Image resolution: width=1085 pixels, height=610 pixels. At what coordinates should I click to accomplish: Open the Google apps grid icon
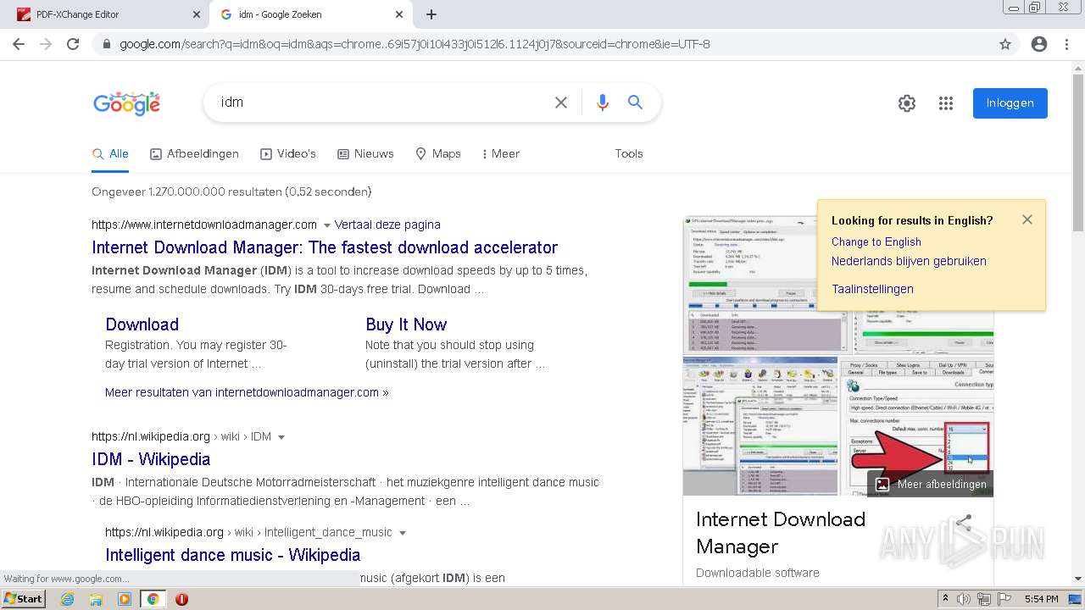tap(946, 103)
